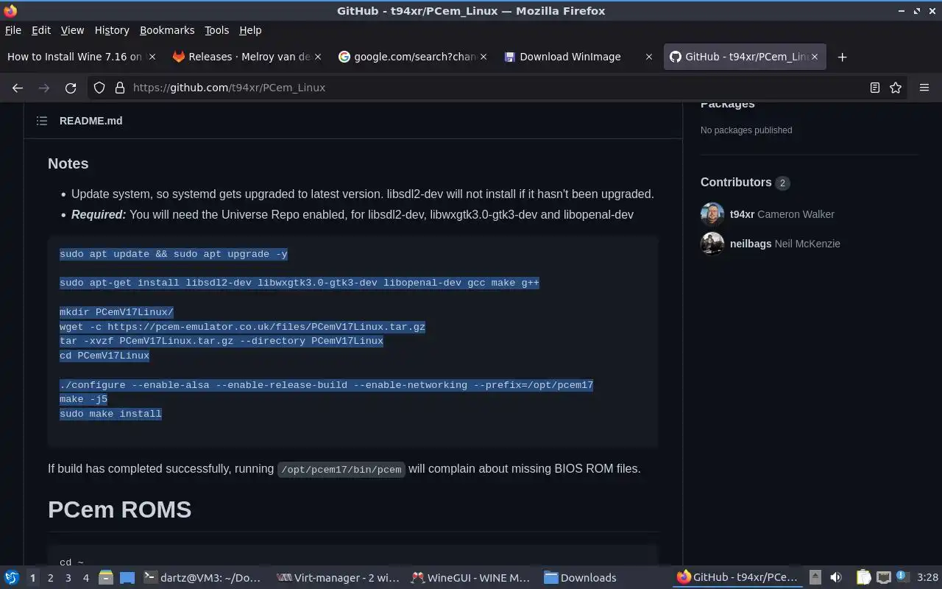Open the Help menu
Image resolution: width=942 pixels, height=589 pixels.
[250, 30]
